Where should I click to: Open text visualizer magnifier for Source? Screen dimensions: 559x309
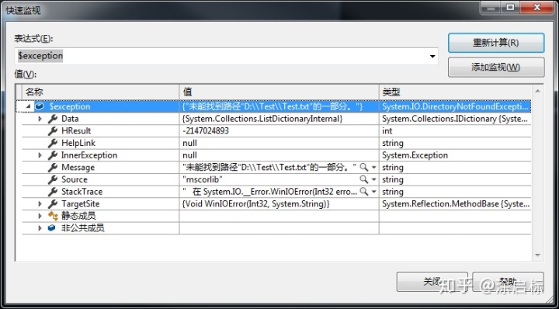pyautogui.click(x=363, y=179)
